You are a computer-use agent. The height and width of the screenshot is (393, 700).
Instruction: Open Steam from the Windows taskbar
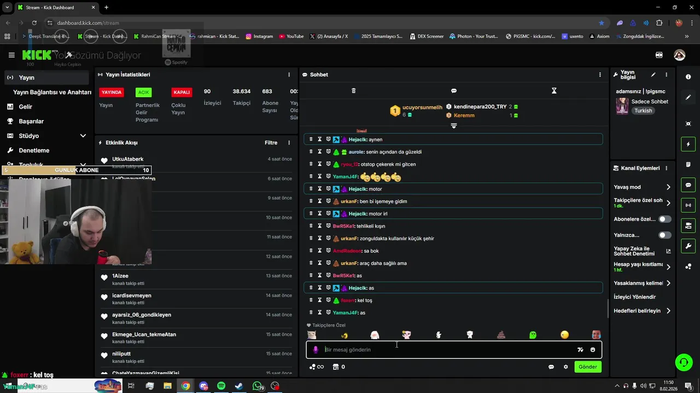239,386
